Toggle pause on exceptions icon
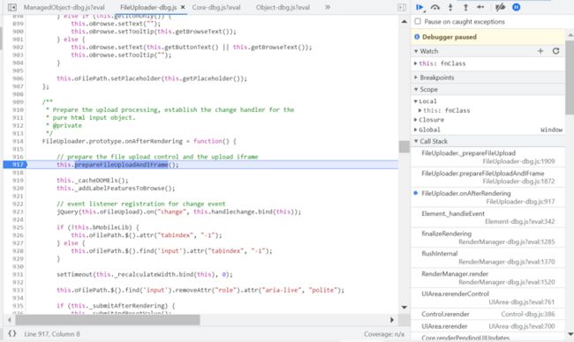574x342 pixels. click(x=517, y=7)
